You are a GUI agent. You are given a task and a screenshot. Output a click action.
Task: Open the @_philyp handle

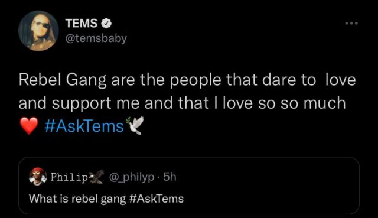pos(132,177)
